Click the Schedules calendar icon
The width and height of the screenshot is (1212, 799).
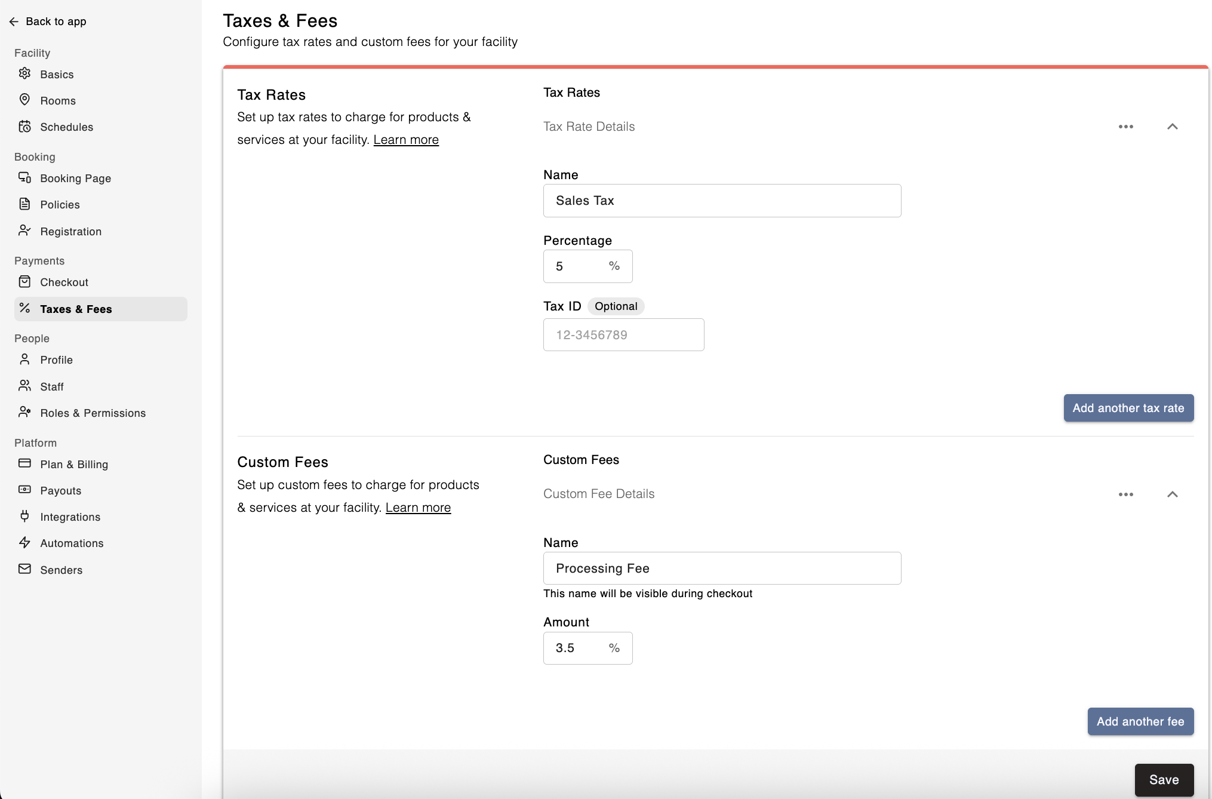point(24,127)
